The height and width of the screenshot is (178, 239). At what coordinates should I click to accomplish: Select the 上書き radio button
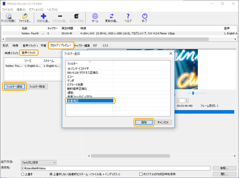tap(23, 174)
